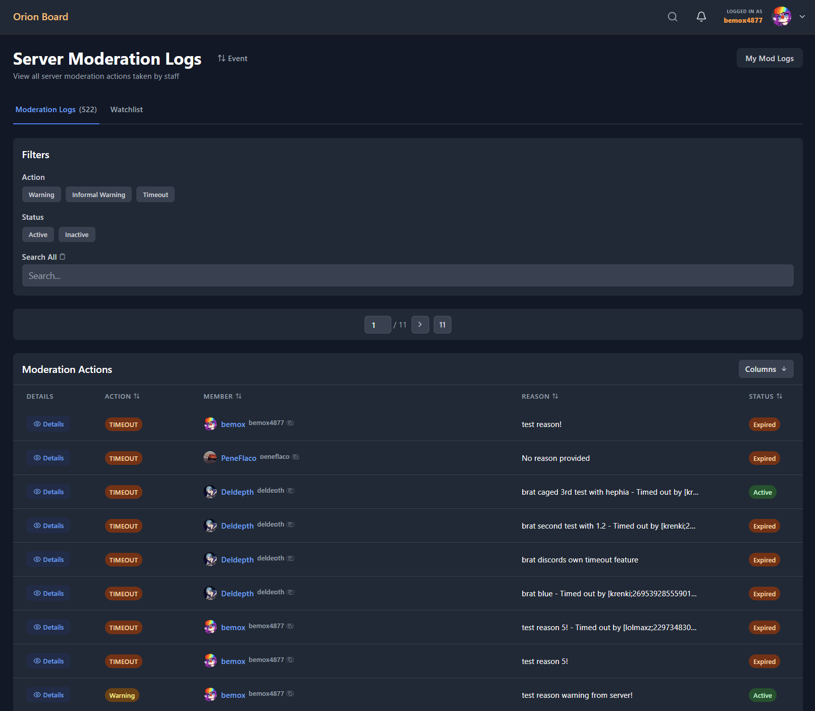
Task: Click the Search filter input field
Action: pos(408,275)
